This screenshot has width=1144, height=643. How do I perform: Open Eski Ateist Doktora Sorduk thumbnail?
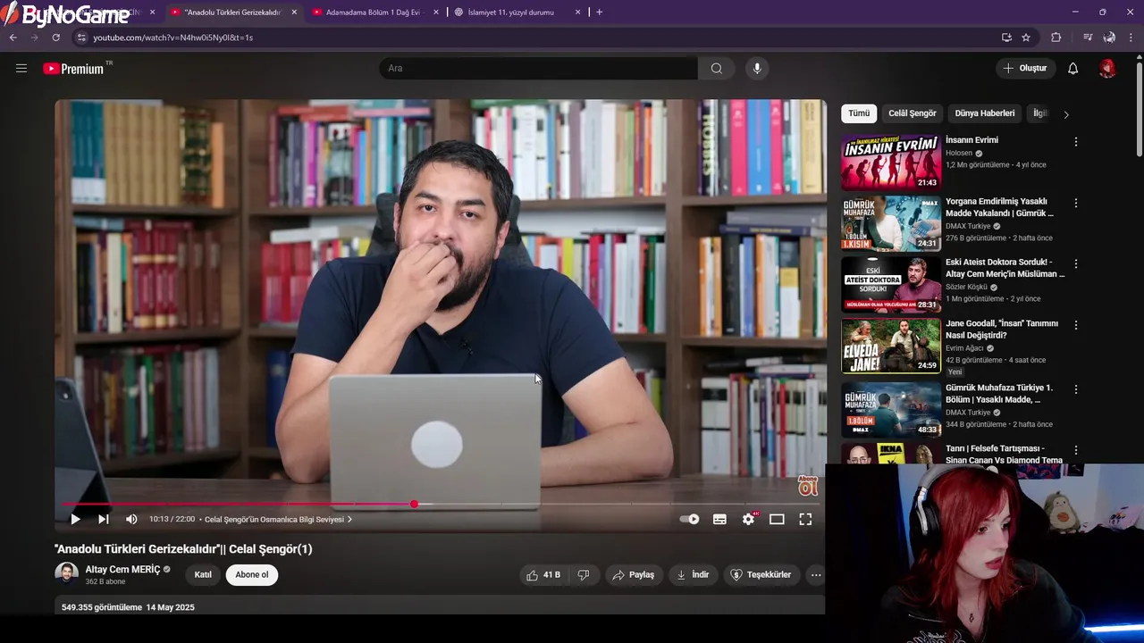click(891, 284)
